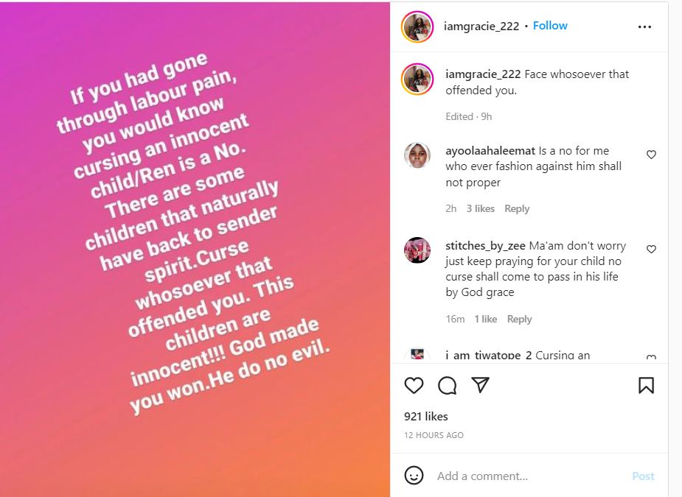
Task: Open the emoji picker smiley icon
Action: (415, 476)
